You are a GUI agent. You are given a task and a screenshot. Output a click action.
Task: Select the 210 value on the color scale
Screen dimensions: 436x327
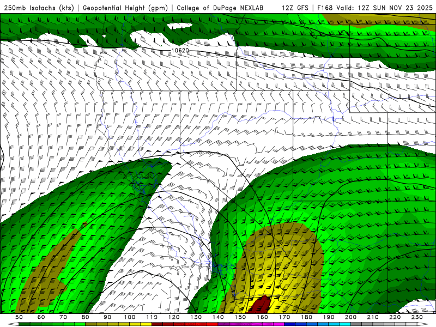[x=373, y=317]
